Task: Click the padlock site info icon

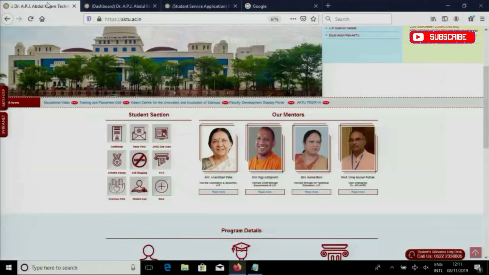Action: pyautogui.click(x=99, y=19)
